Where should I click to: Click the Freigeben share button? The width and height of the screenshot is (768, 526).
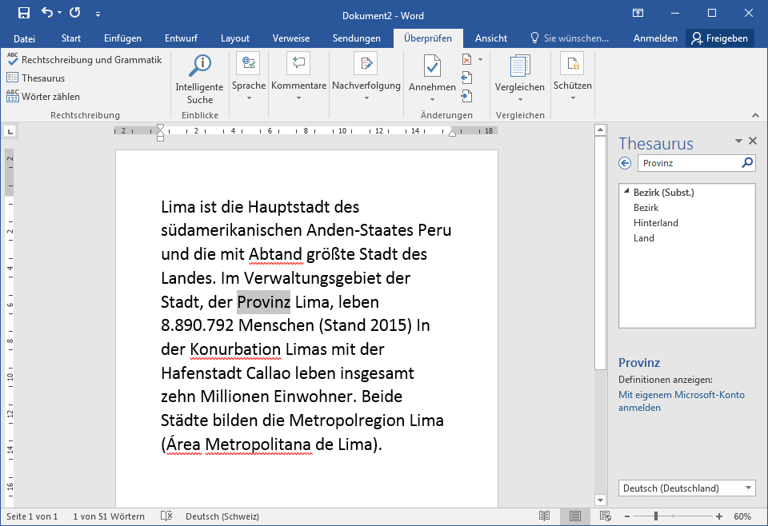point(719,38)
